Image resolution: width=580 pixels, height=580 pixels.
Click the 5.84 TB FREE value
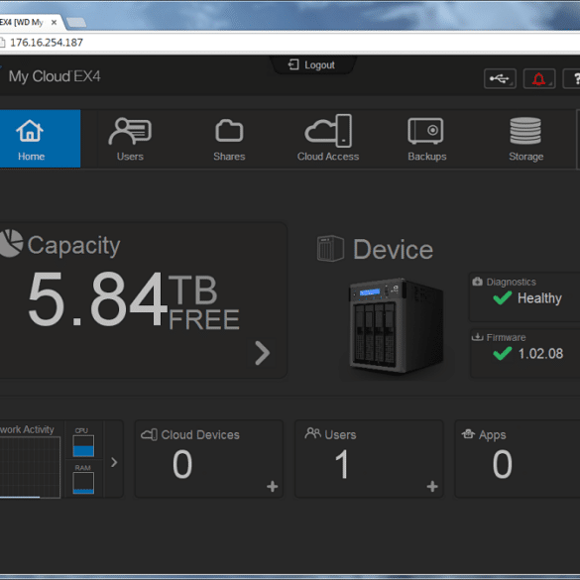[134, 299]
